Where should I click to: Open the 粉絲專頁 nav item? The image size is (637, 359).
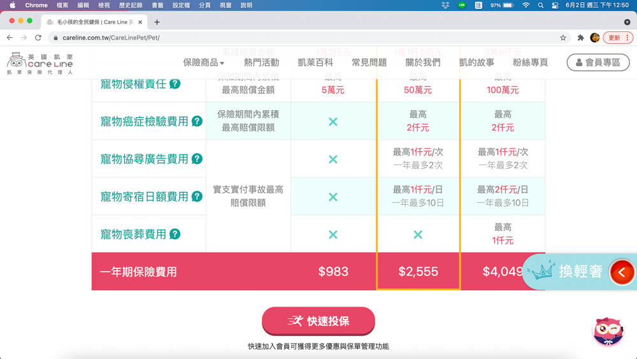[x=530, y=62]
